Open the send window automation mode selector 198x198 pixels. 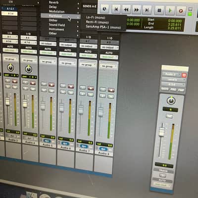162,185
